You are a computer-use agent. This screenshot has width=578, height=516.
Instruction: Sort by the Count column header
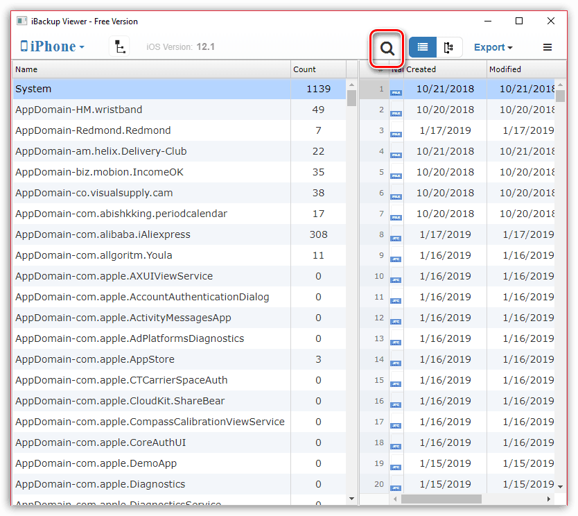pyautogui.click(x=319, y=69)
